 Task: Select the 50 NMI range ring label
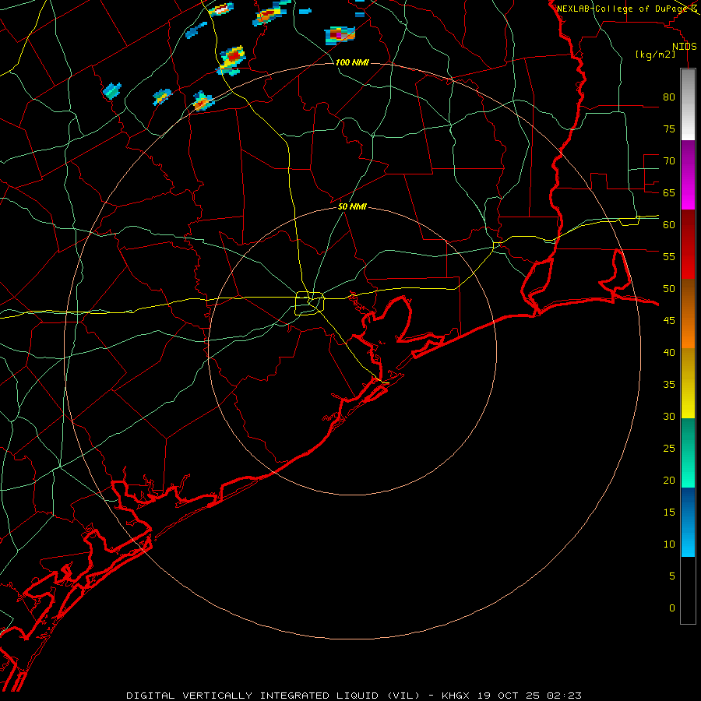point(352,206)
